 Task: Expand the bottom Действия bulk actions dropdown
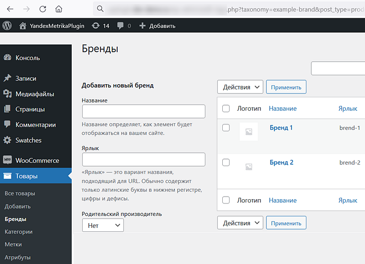coord(240,223)
